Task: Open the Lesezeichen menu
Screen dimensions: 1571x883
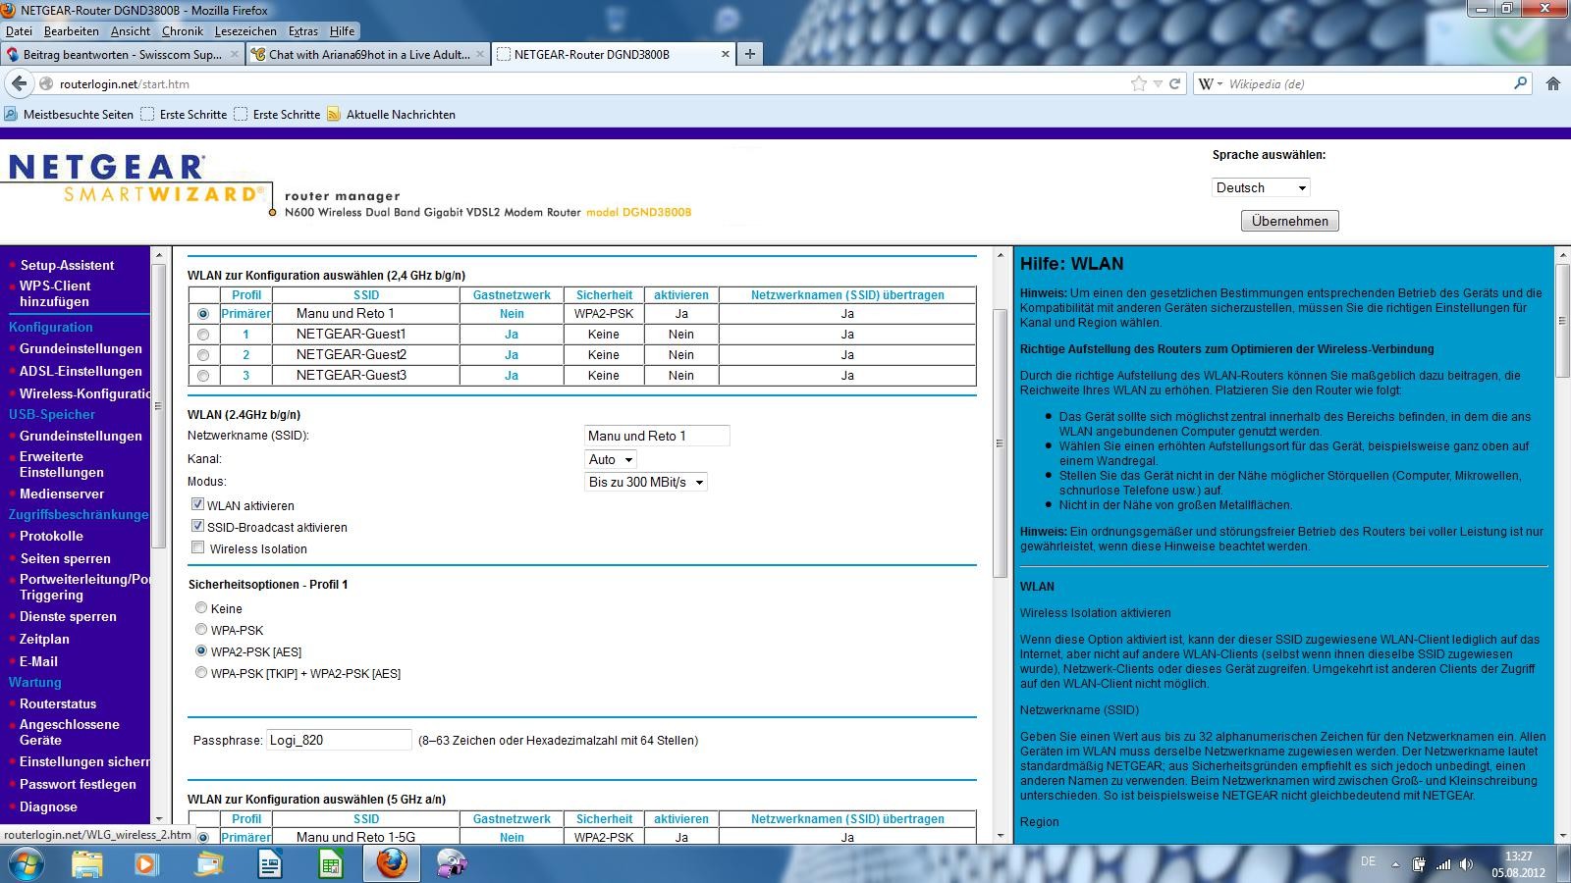Action: [245, 31]
